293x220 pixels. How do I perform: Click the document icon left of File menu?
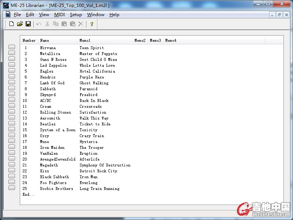(x=8, y=14)
